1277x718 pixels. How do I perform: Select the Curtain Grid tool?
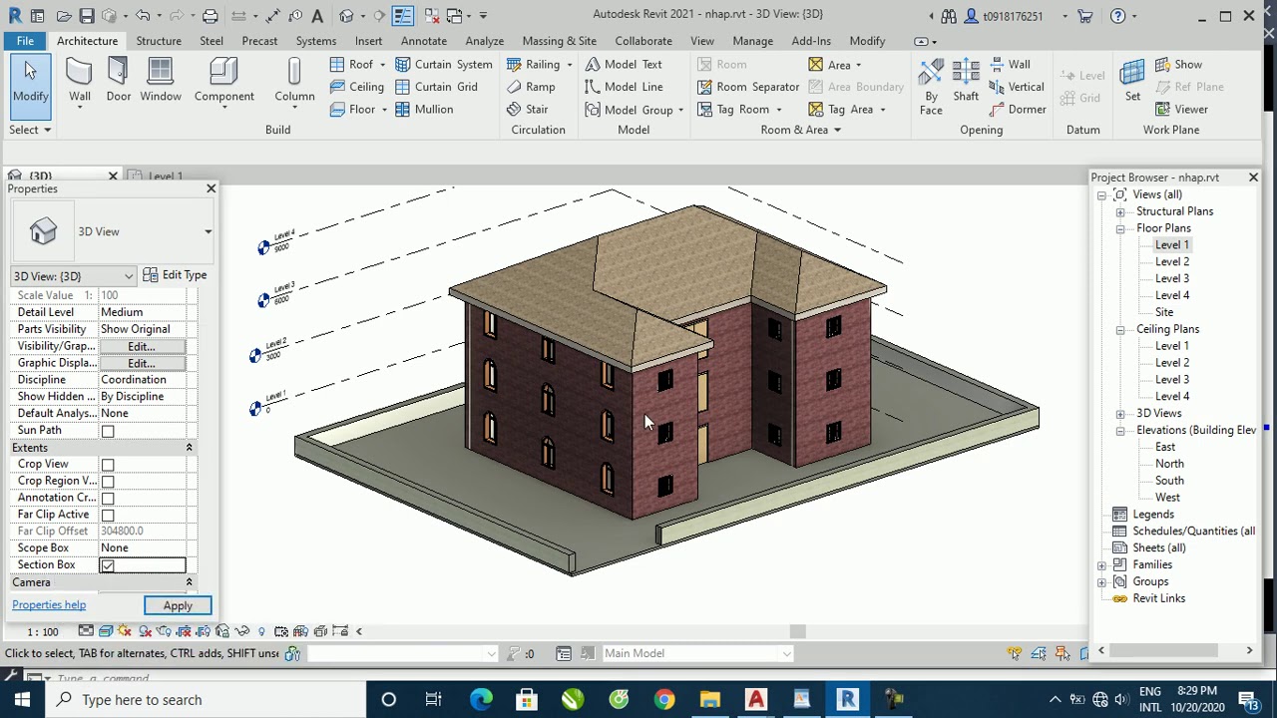[x=436, y=87]
